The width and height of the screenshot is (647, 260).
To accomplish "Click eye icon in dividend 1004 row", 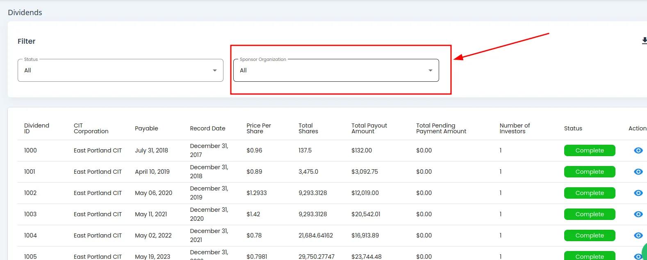I will pyautogui.click(x=638, y=235).
